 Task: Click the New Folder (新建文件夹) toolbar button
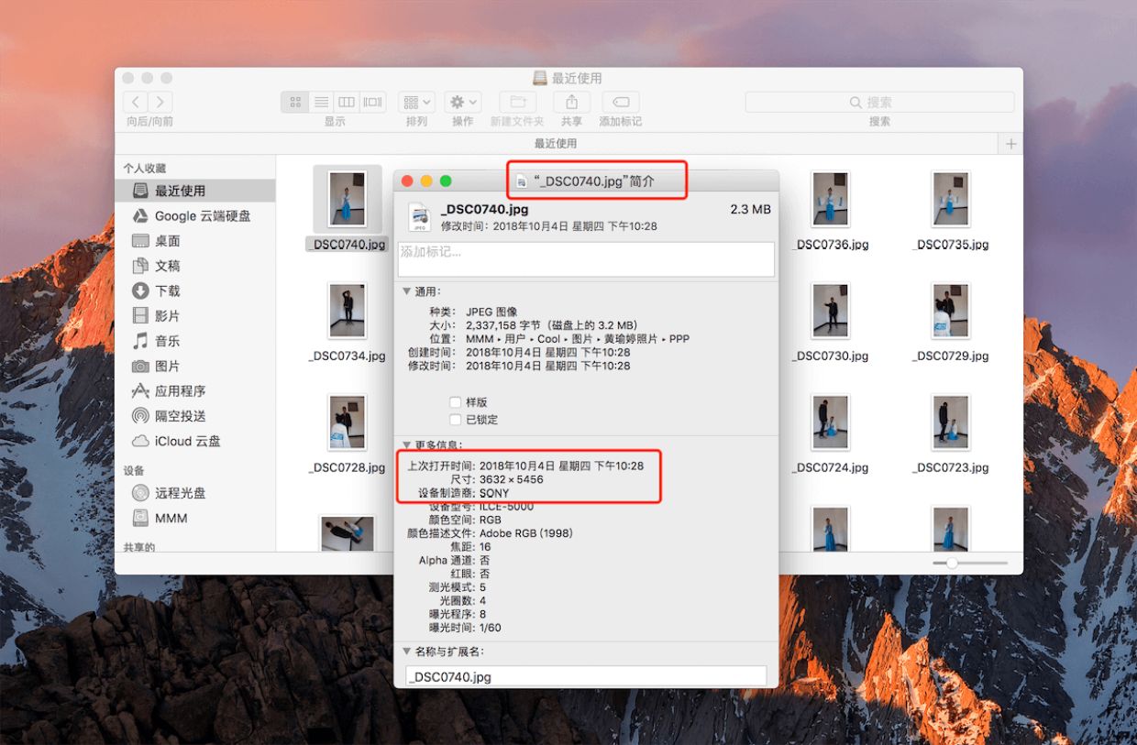point(517,102)
